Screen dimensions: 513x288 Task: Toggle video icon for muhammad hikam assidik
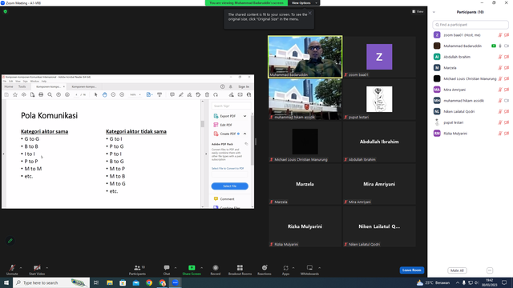507,101
